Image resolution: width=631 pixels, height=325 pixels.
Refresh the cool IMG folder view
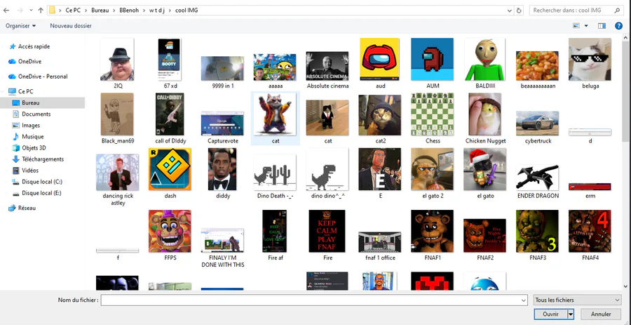tap(520, 11)
